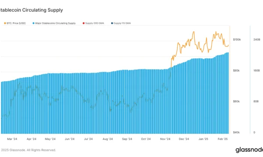This screenshot has height=157, width=263.
Task: Toggle the Supply 30D-SMA legend entry
Action: click(93, 23)
